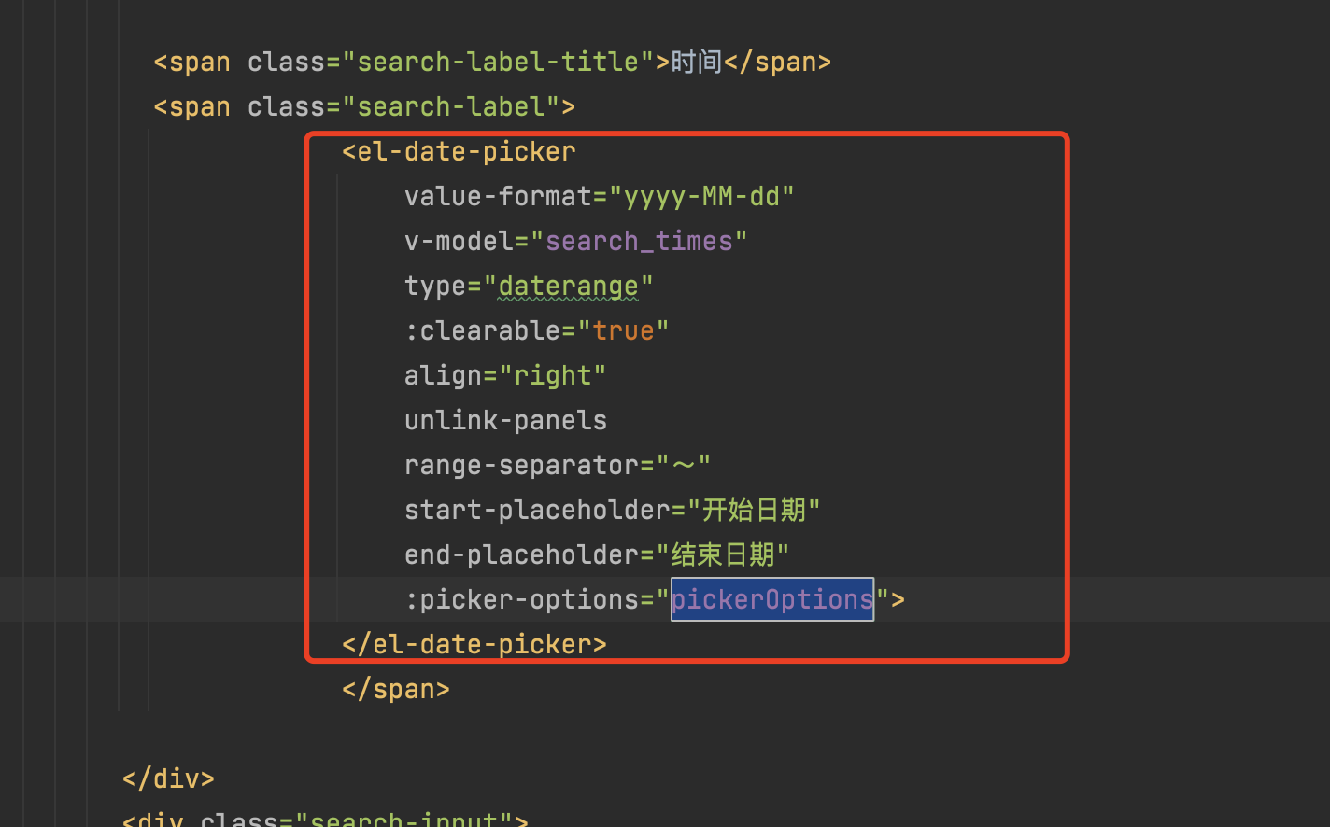Screen dimensions: 1330x827
Task: Select the highlighted pickerOptions text
Action: pyautogui.click(x=771, y=599)
